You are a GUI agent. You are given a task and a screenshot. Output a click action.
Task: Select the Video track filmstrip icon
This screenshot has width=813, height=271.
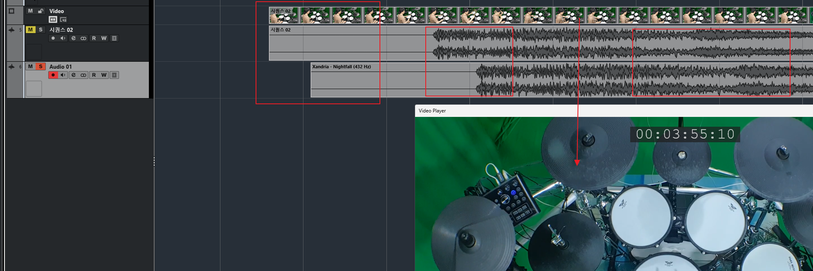[x=11, y=11]
